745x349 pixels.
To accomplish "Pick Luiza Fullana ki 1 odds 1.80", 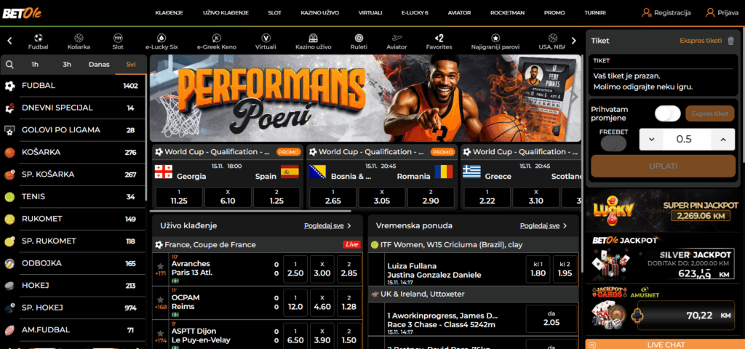I will [x=538, y=269].
